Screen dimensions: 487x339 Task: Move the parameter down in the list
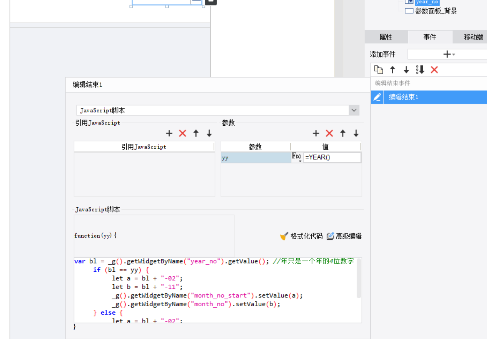[356, 133]
